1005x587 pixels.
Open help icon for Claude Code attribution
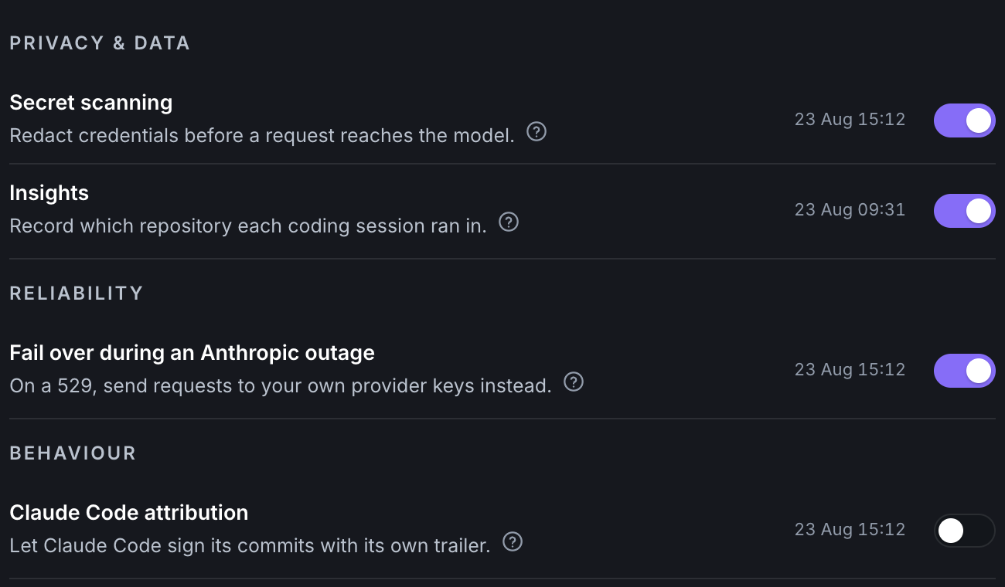tap(513, 541)
